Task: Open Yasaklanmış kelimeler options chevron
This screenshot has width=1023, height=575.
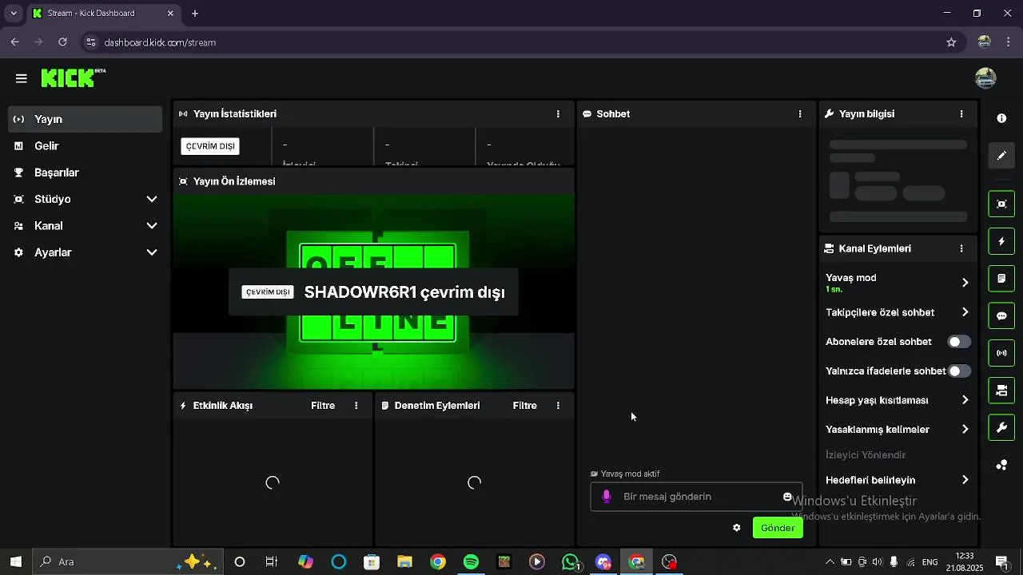Action: 965,430
